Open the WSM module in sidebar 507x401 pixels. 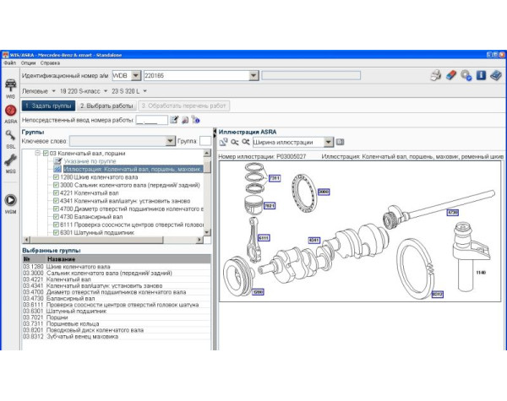point(10,201)
